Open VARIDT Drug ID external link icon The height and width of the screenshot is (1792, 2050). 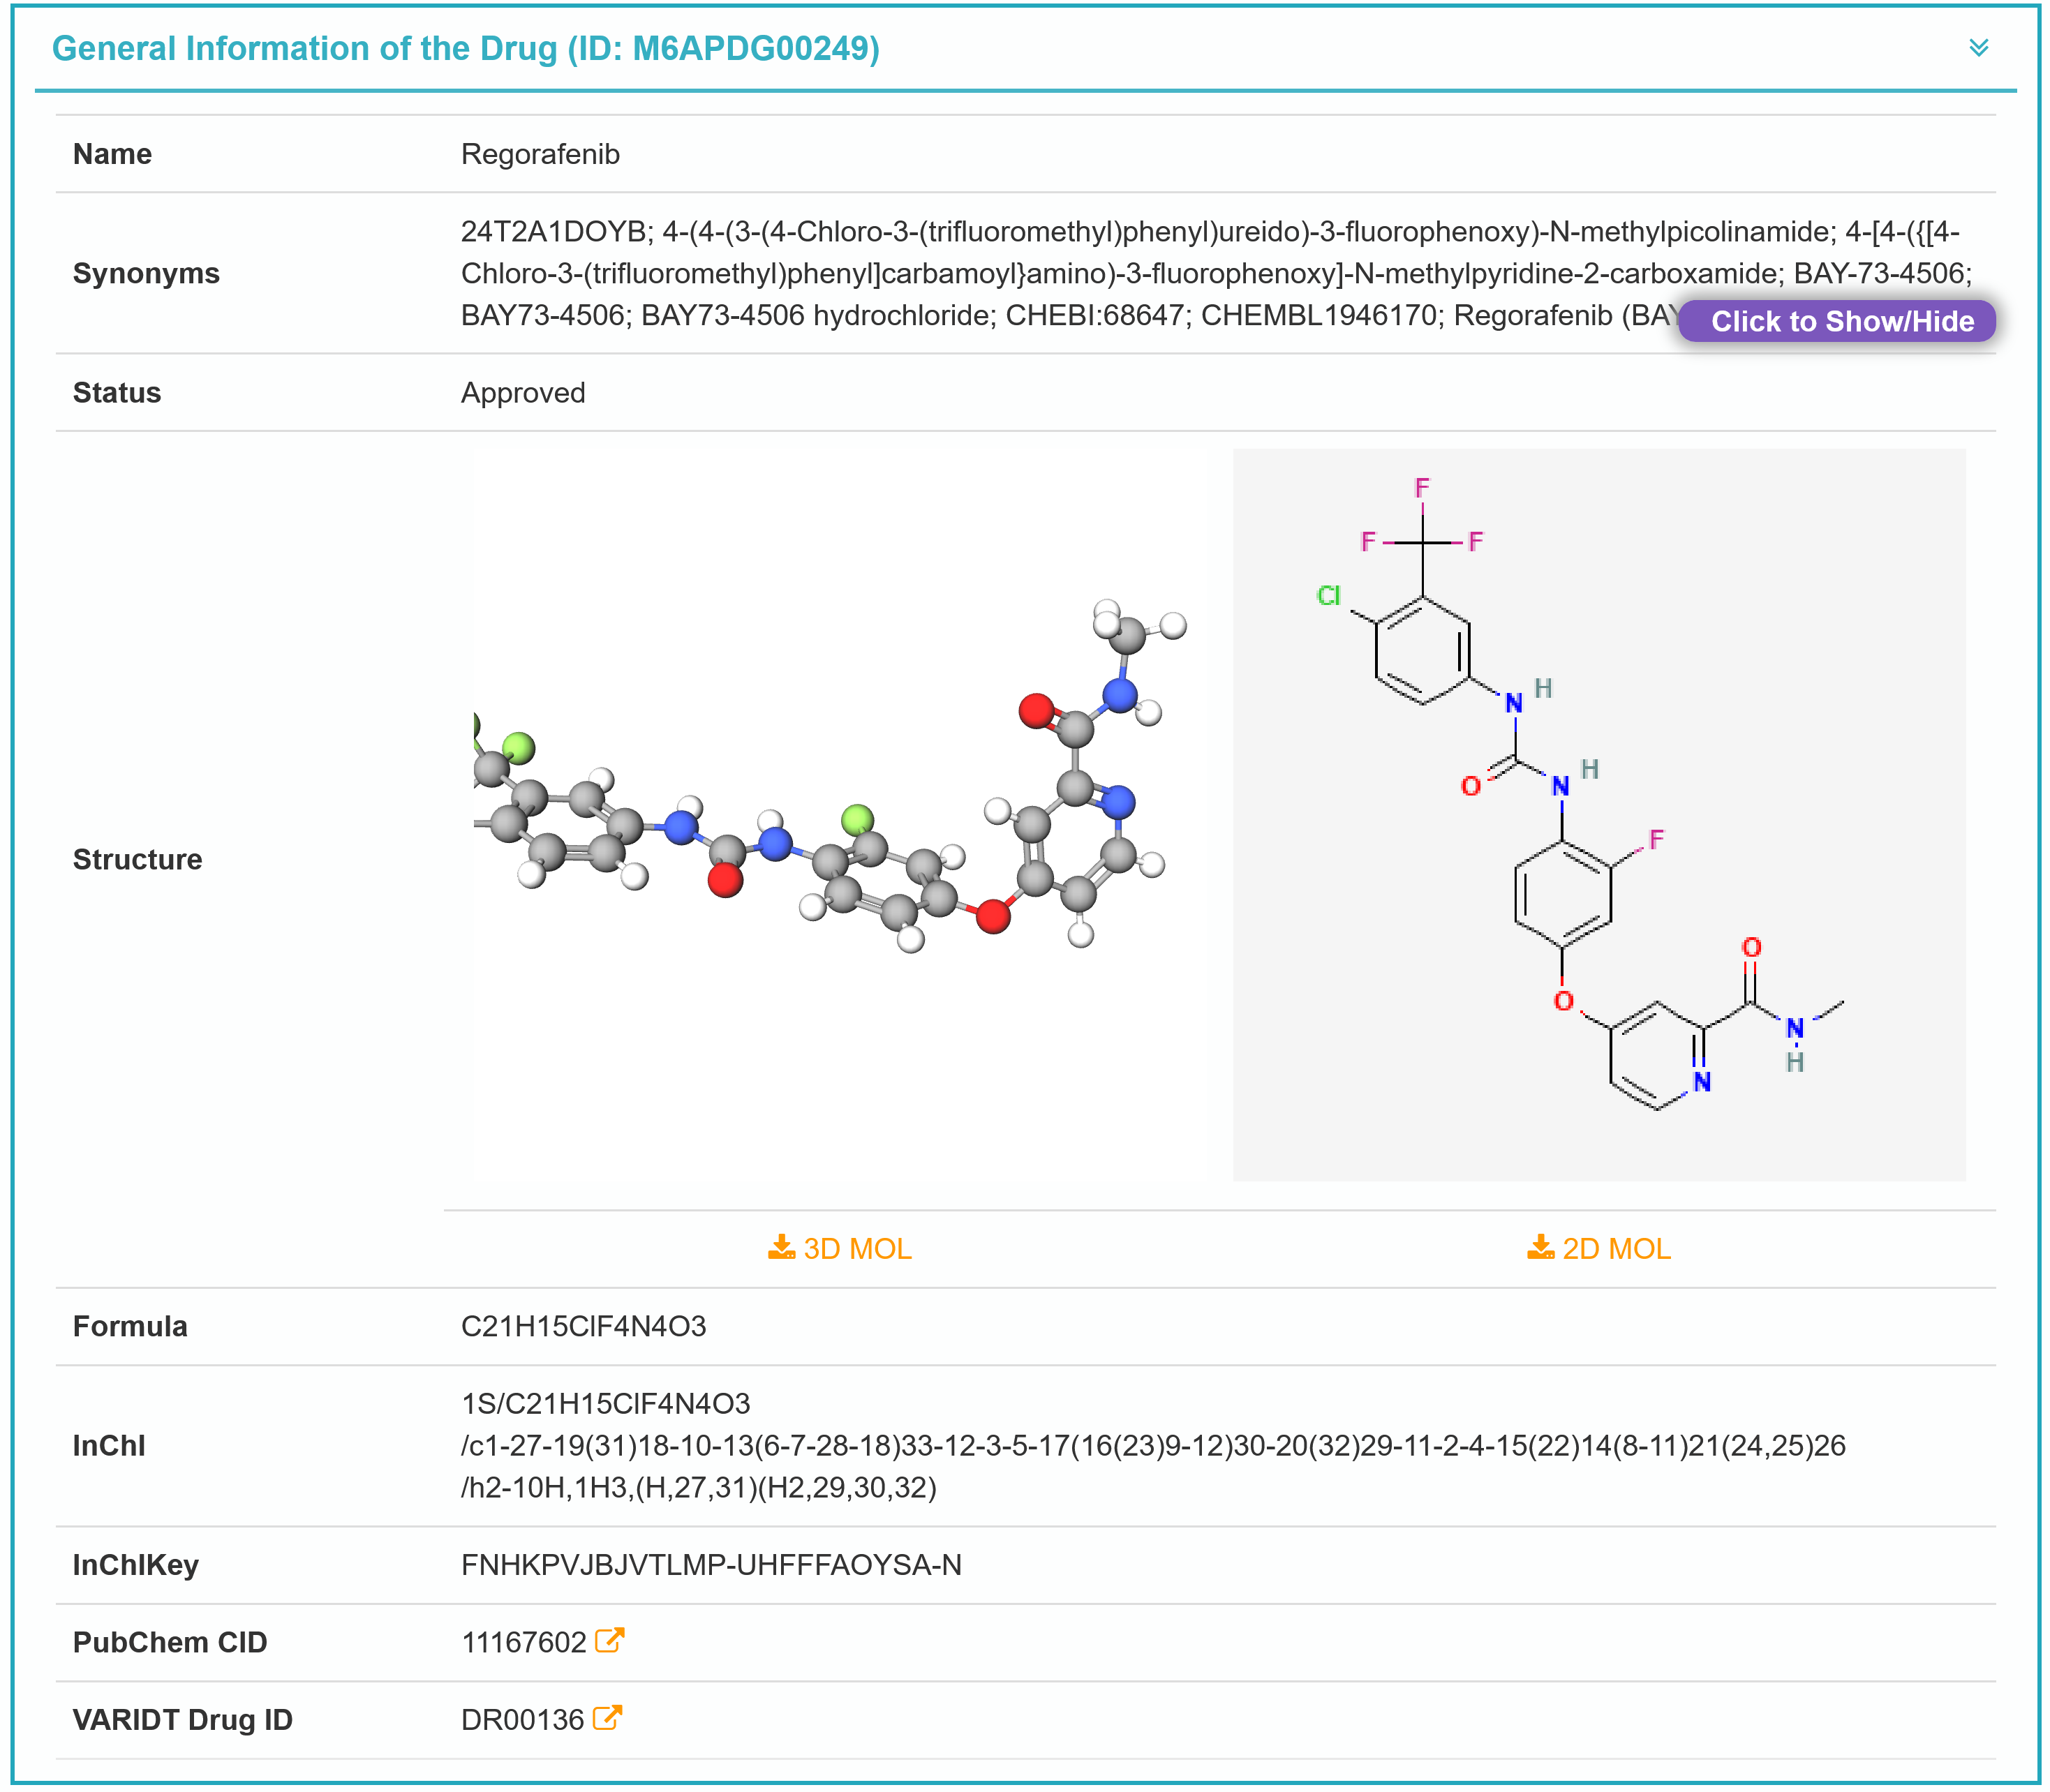click(x=607, y=1718)
